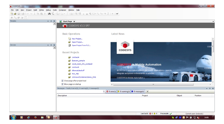Toggle the 0 error(s) filter button
224x124 pixels.
point(111,91)
